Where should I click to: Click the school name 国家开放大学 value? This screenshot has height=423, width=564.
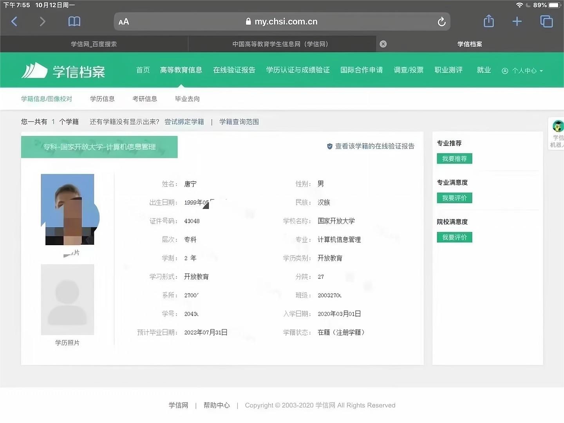[336, 221]
